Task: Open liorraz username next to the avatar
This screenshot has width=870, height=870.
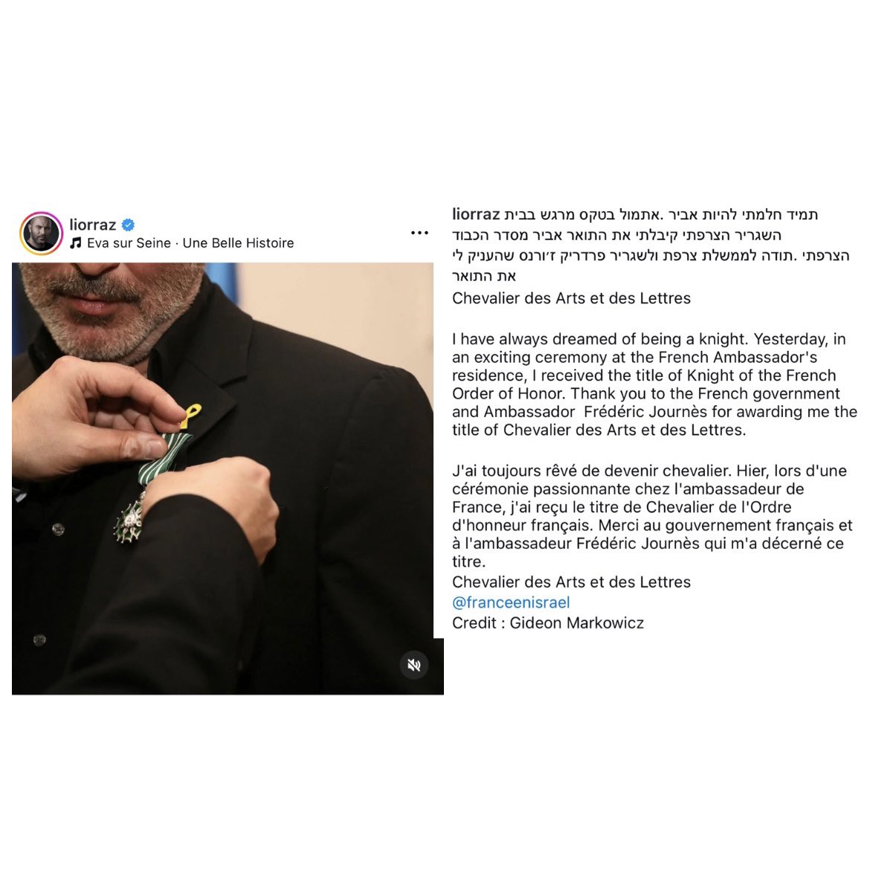Action: click(93, 225)
